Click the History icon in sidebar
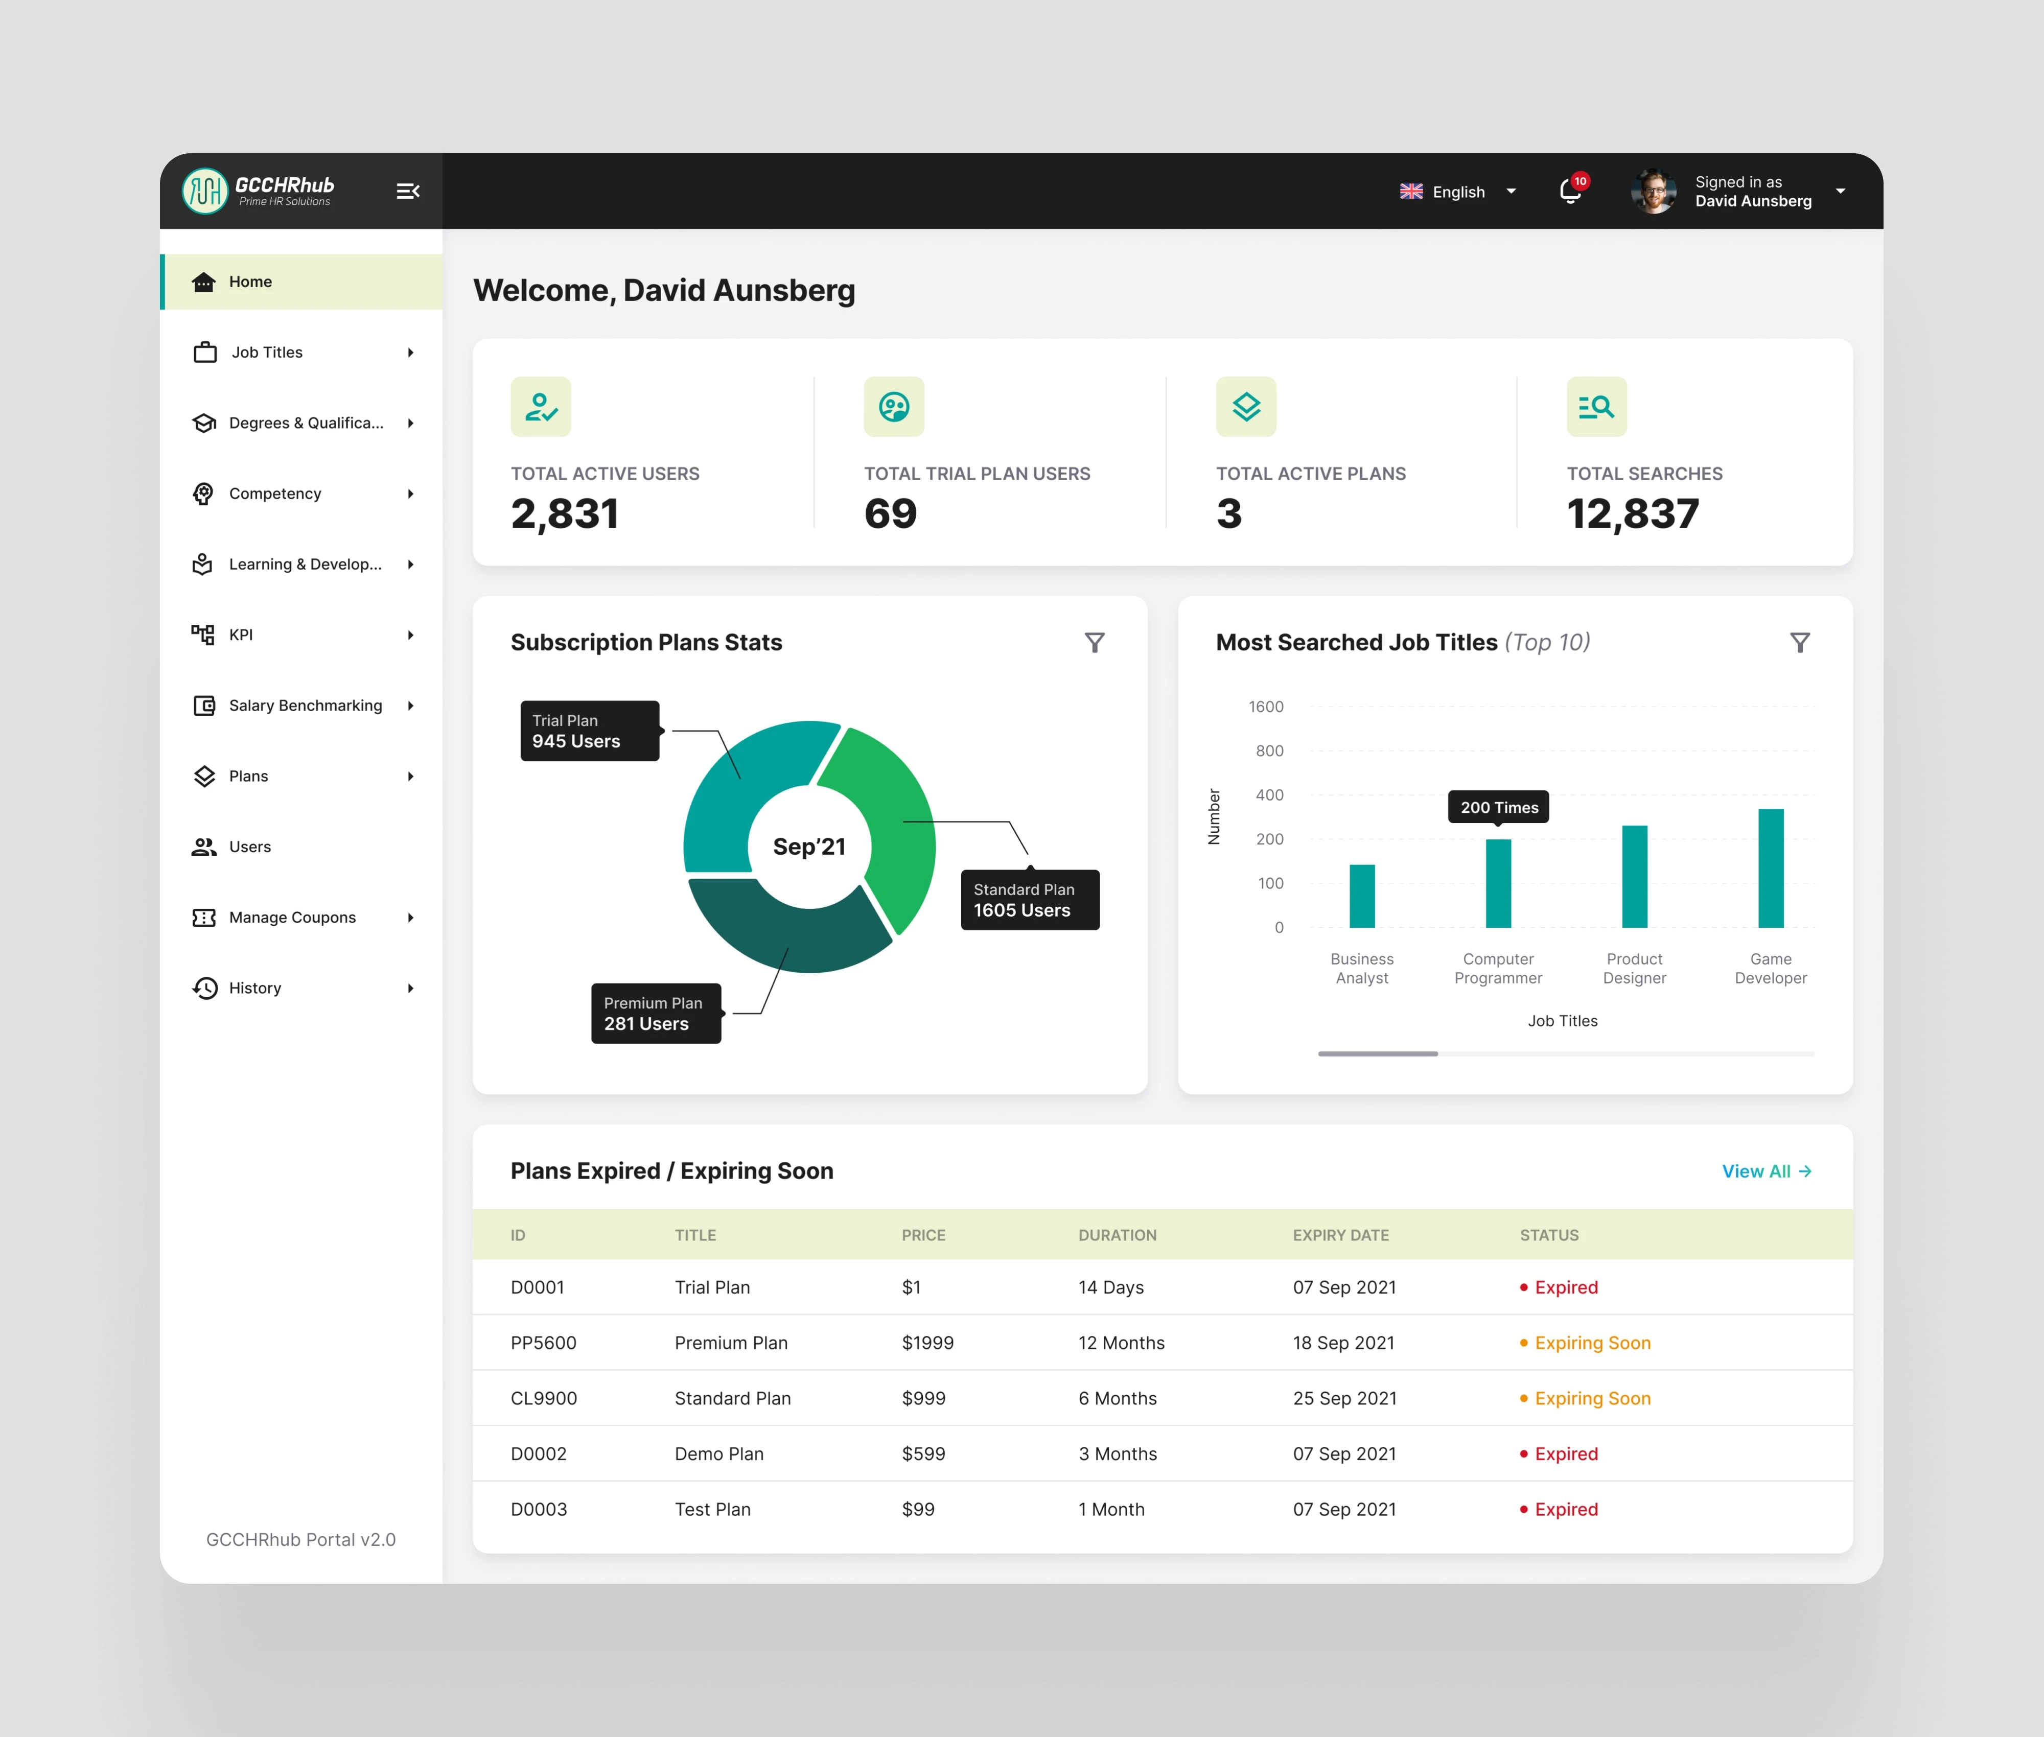Screen dimensions: 2044x1737 pos(204,988)
